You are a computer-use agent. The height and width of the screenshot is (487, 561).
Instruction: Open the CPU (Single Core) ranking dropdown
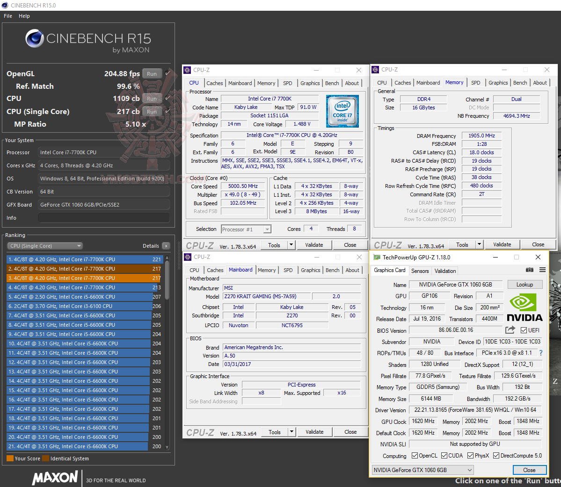point(44,245)
